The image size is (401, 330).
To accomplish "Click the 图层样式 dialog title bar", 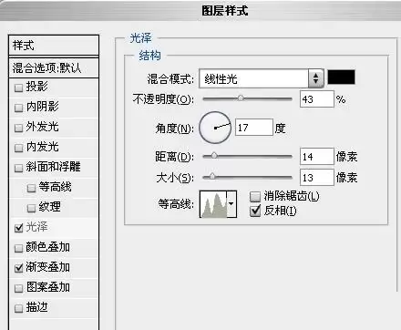I will click(x=200, y=11).
